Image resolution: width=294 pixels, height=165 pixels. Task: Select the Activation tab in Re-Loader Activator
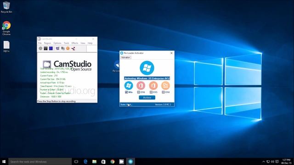point(125,57)
